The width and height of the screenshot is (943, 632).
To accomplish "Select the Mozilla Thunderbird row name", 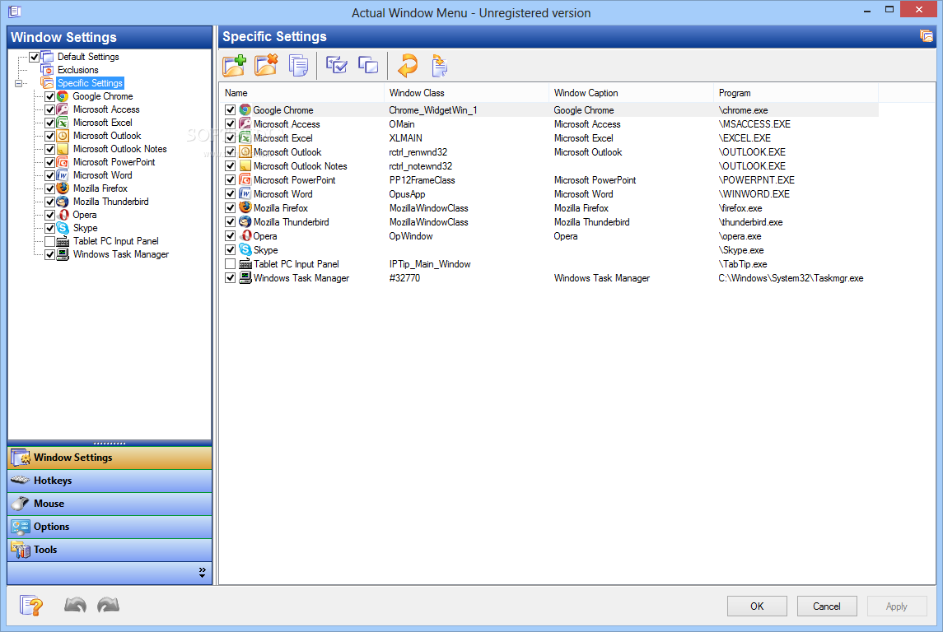I will pos(291,222).
